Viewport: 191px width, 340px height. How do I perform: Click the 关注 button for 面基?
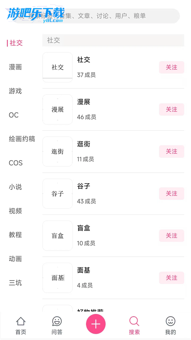[171, 278]
